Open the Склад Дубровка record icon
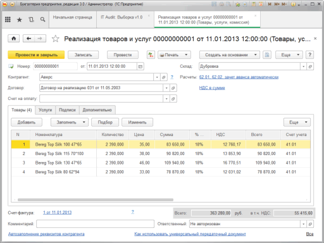Viewport: 324px width, 243px height. click(x=310, y=66)
